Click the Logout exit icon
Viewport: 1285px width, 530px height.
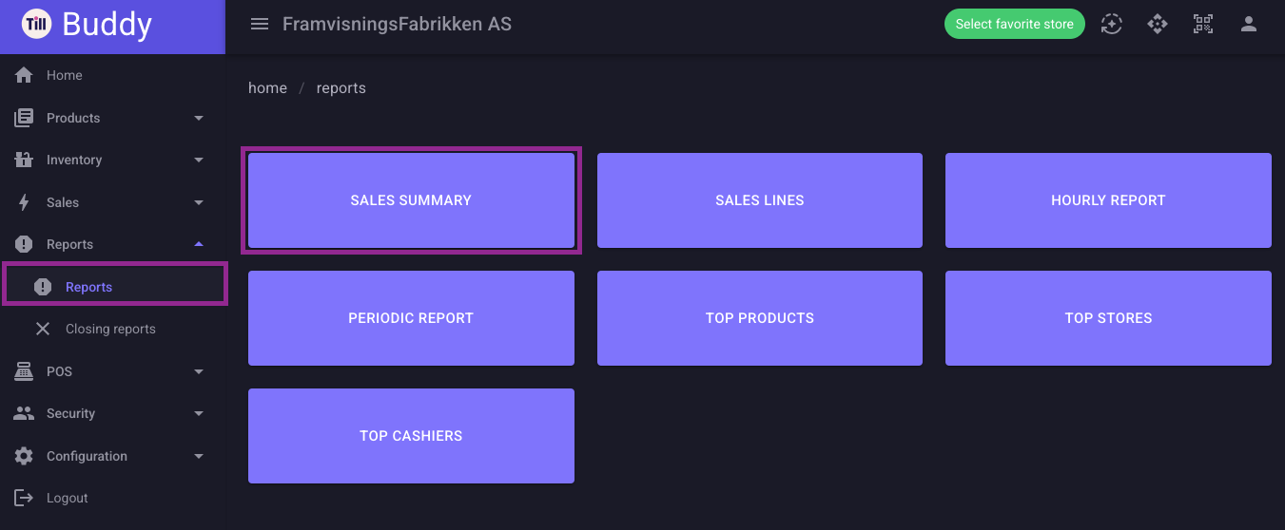point(24,498)
